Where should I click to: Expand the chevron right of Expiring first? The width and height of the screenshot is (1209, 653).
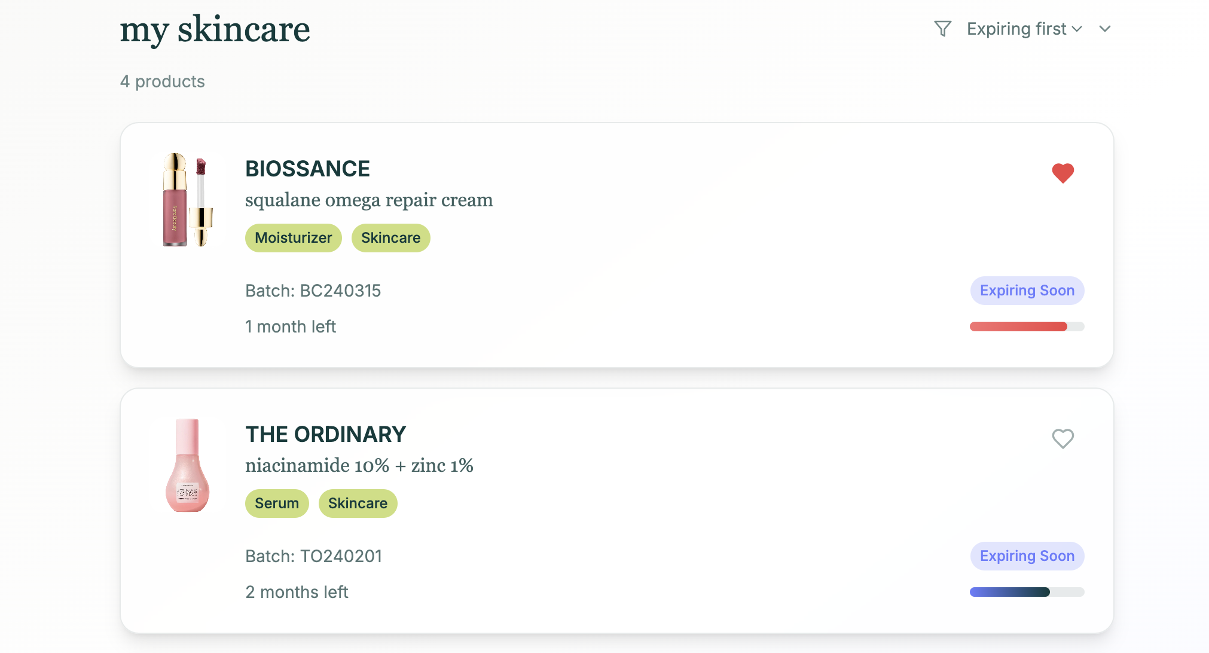[x=1105, y=29]
